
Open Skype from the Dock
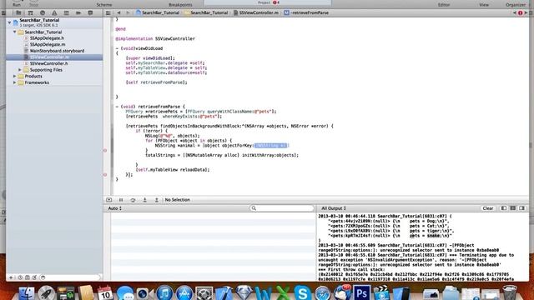302,292
